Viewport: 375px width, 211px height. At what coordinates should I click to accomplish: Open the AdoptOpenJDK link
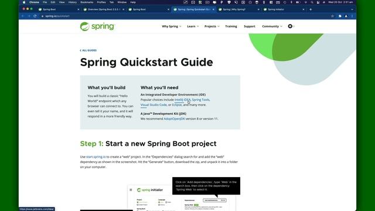[x=175, y=118]
